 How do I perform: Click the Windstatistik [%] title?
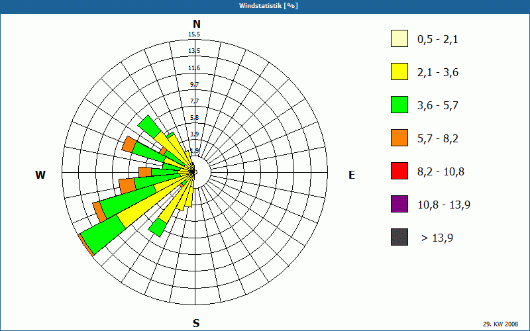[x=268, y=6]
